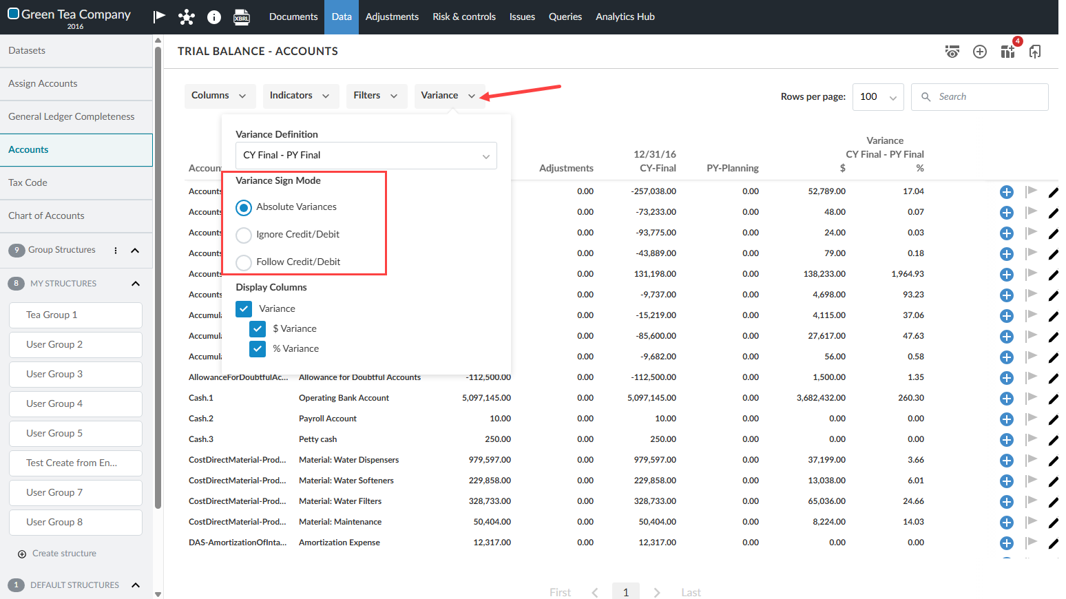Screen dimensions: 1066x599
Task: Click the flag icon in top navigation bar
Action: pyautogui.click(x=159, y=17)
